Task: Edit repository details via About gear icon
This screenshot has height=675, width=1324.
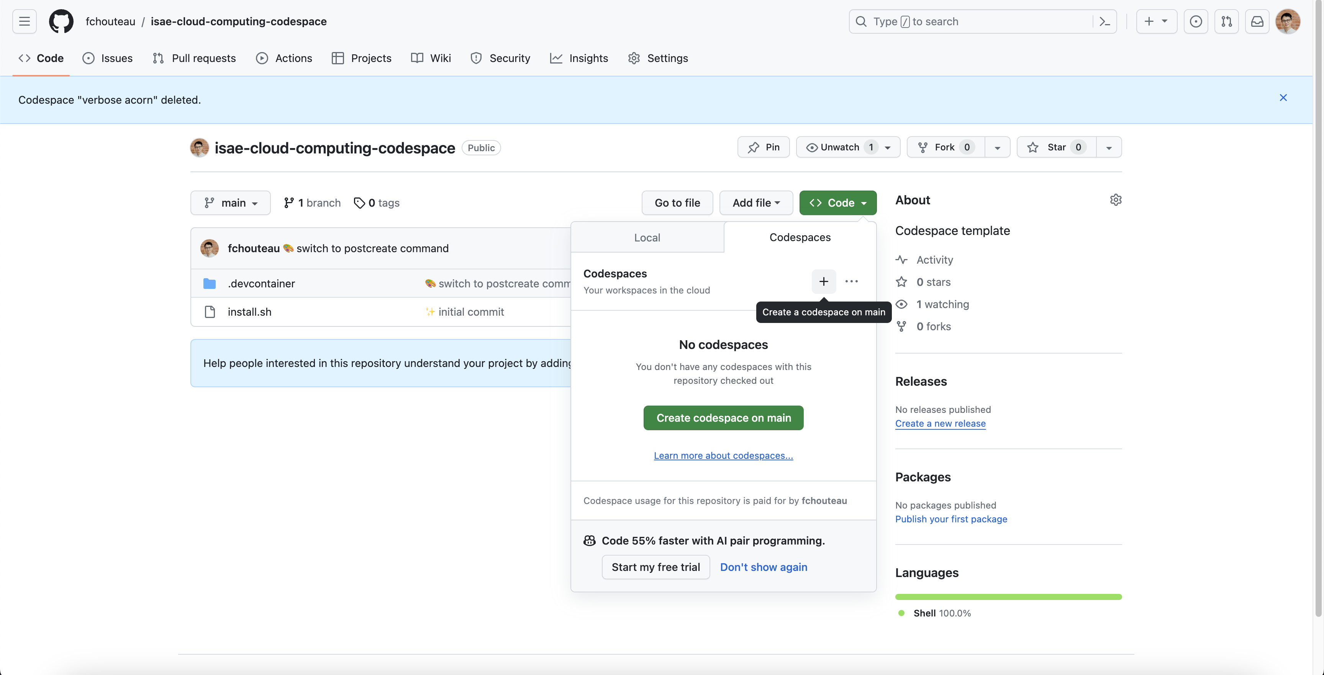Action: [x=1116, y=200]
